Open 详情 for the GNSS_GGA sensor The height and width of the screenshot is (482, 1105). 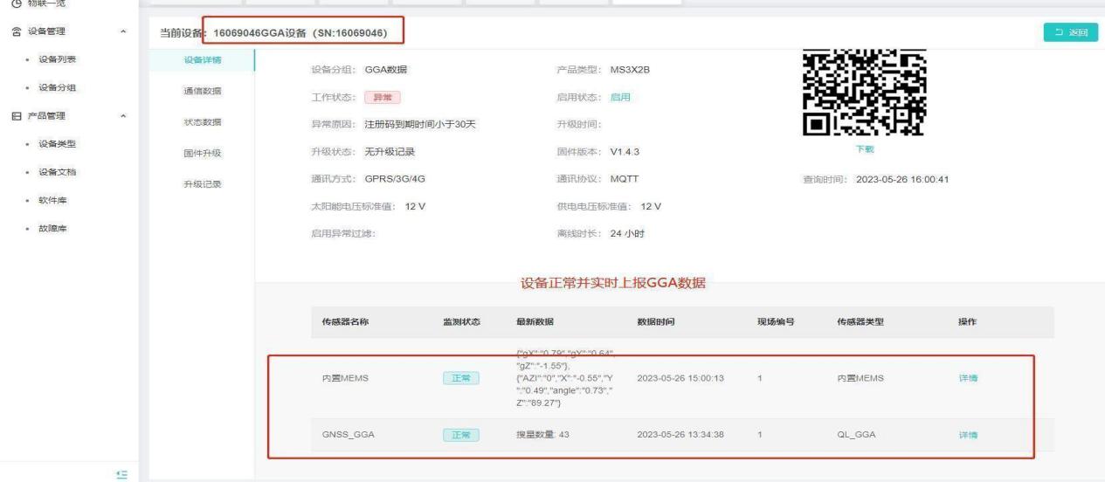pyautogui.click(x=968, y=434)
